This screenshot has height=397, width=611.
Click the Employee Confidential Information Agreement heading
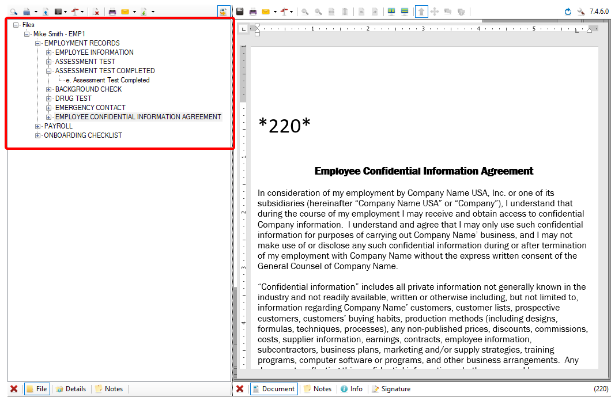click(424, 171)
